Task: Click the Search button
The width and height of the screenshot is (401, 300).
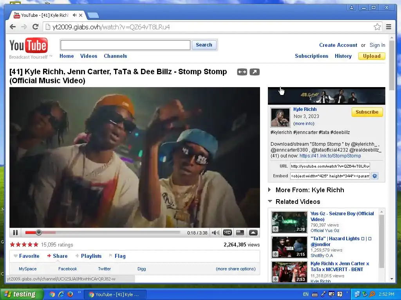Action: point(204,45)
